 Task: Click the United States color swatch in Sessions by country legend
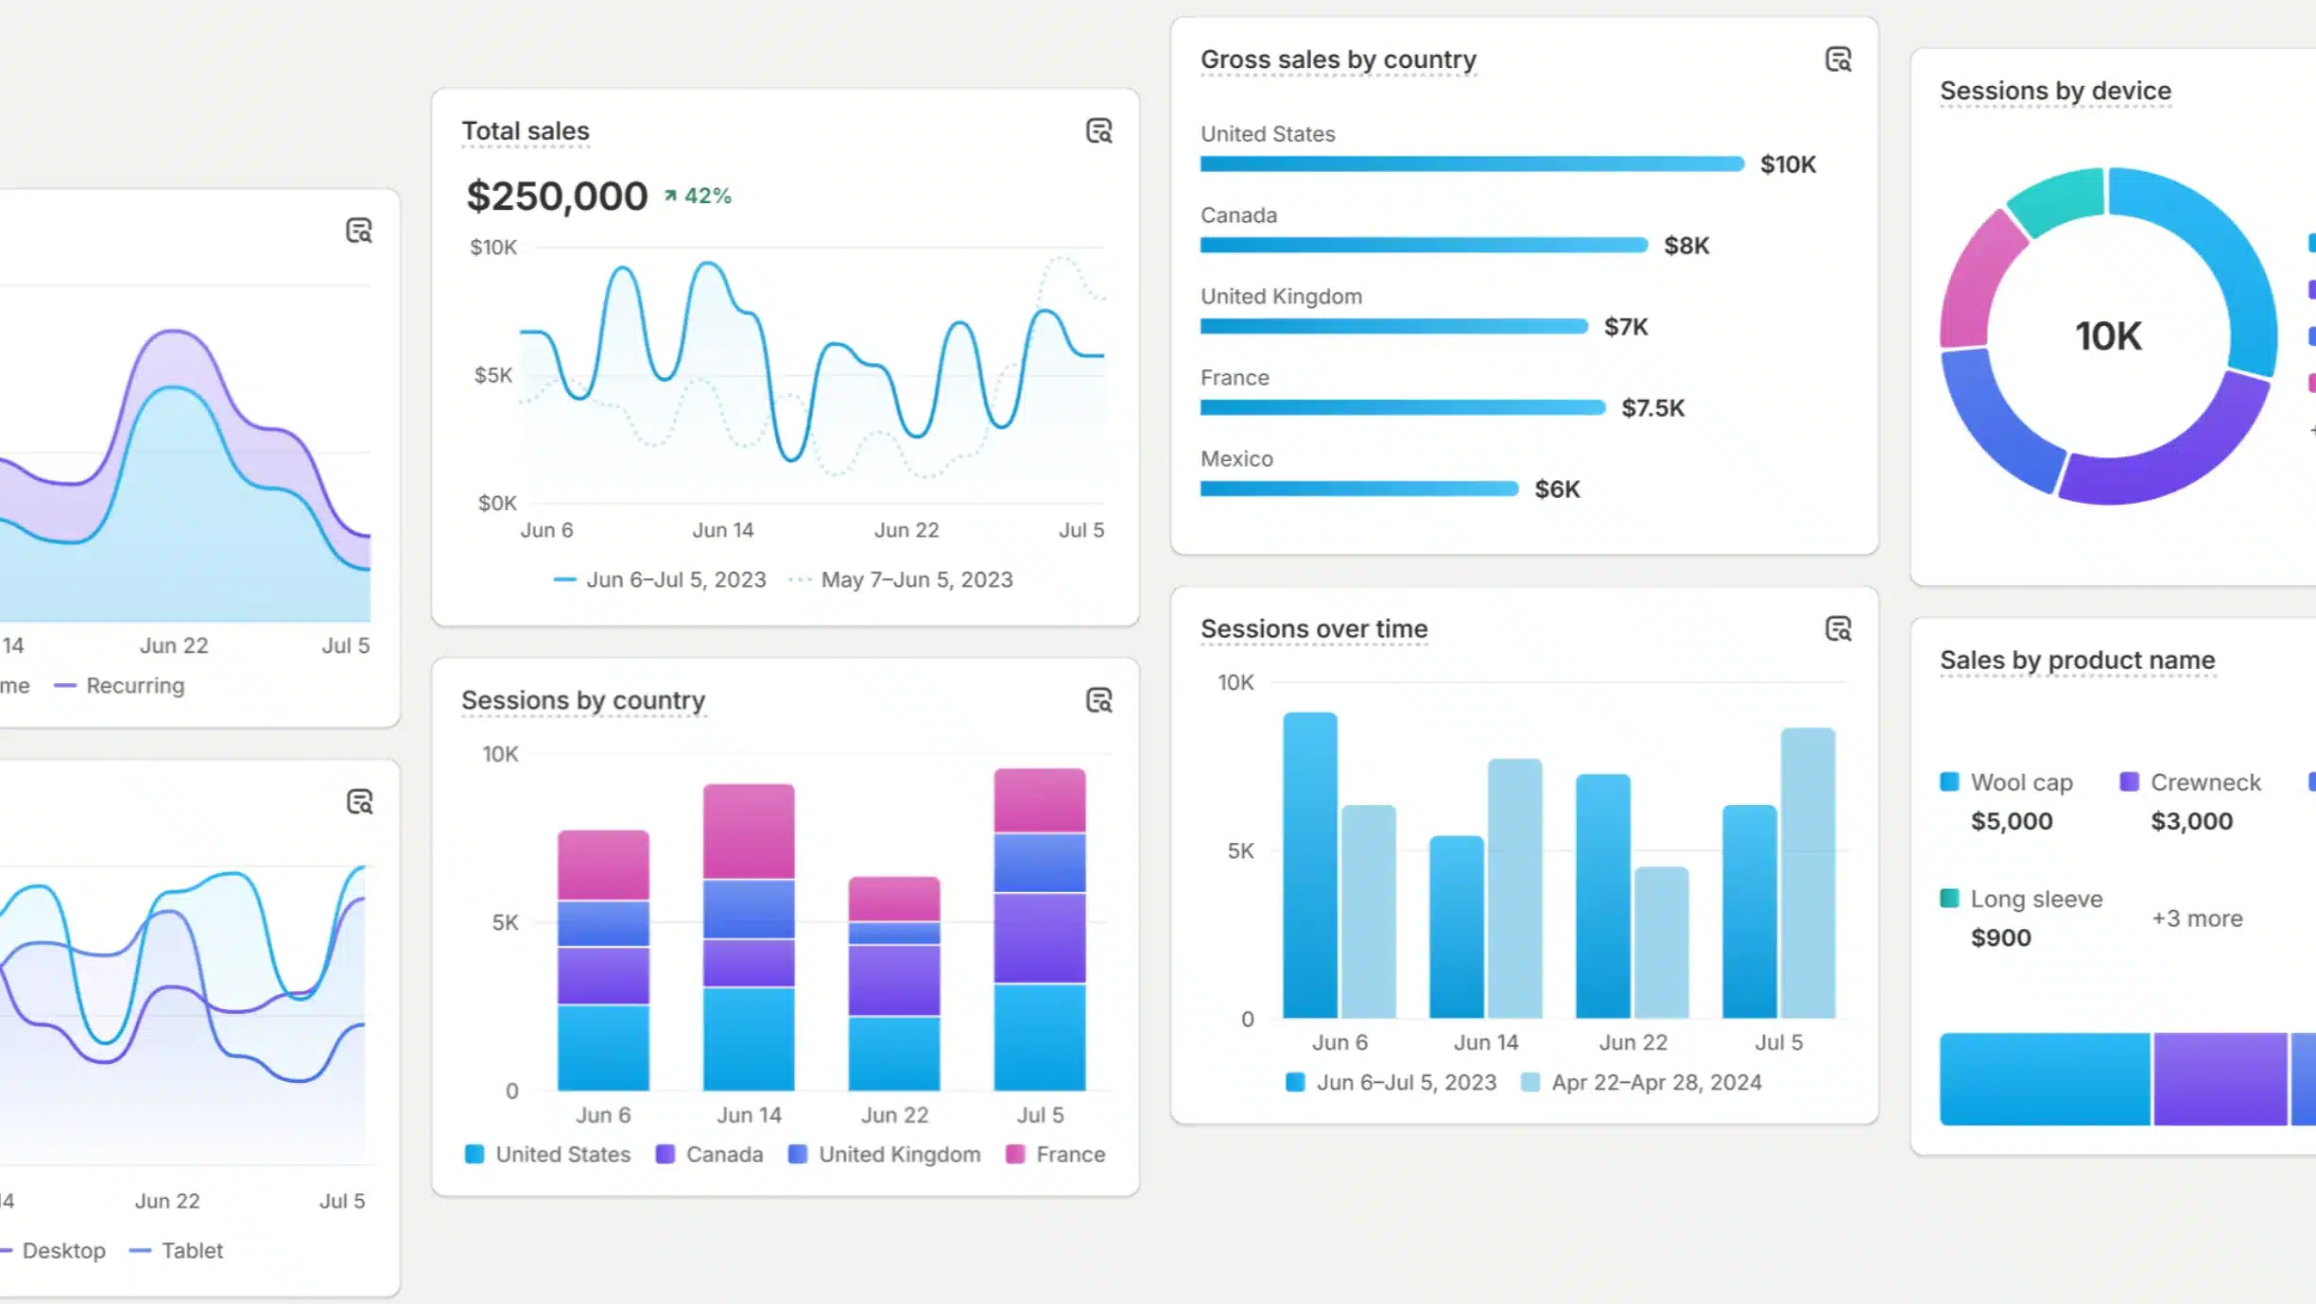(475, 1154)
